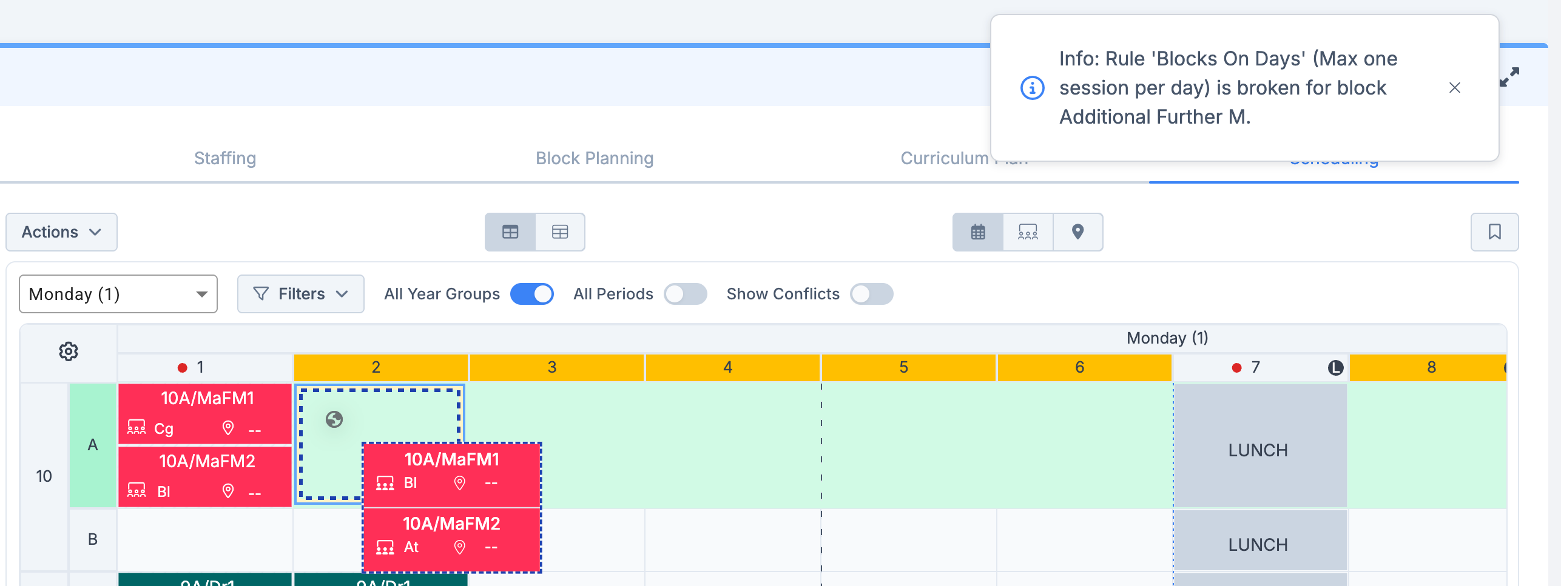Select the second table layout icon
The image size is (1561, 586).
(560, 232)
